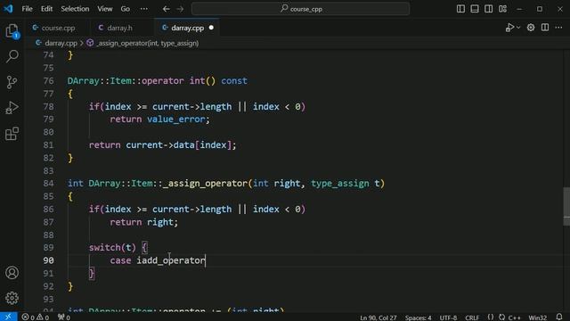Toggle the bottom panel layout icon
The height and width of the screenshot is (321, 570).
475,9
